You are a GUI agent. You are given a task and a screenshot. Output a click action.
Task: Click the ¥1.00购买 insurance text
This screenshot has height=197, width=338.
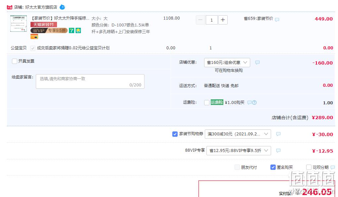[235, 103]
